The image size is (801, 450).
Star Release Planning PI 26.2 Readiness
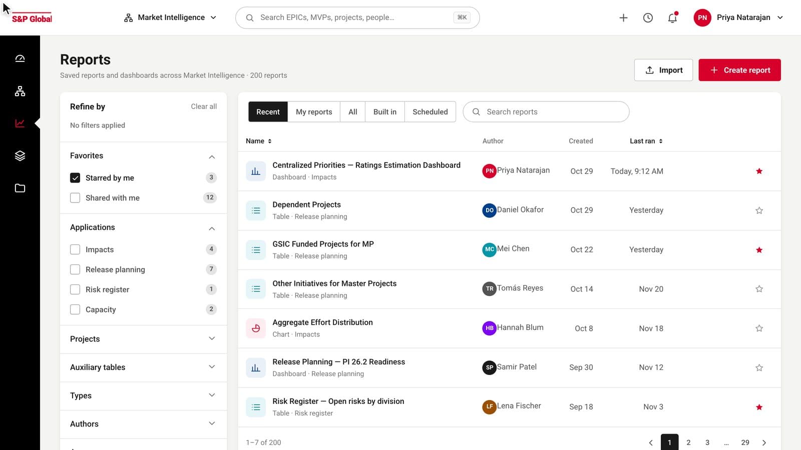[x=759, y=367]
